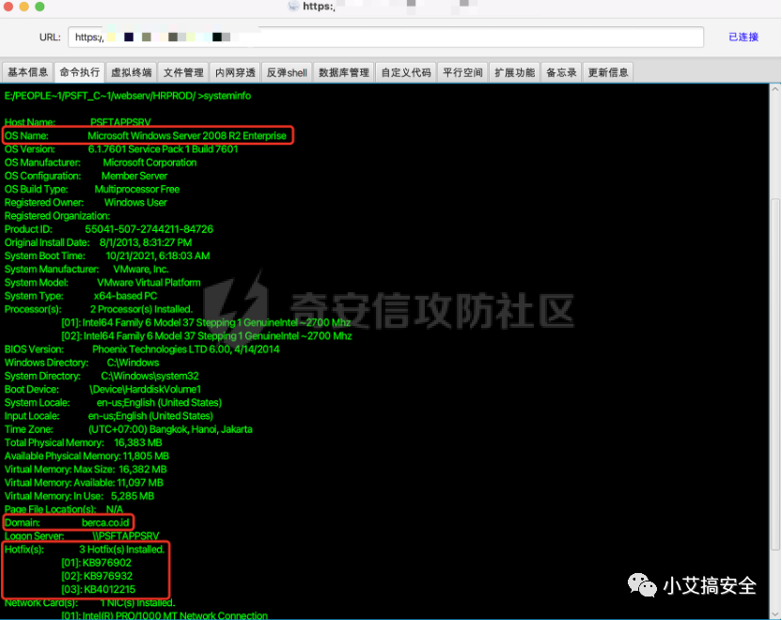Image resolution: width=782 pixels, height=620 pixels.
Task: Click processor entry [02] Intel64 Family line
Action: coord(207,336)
